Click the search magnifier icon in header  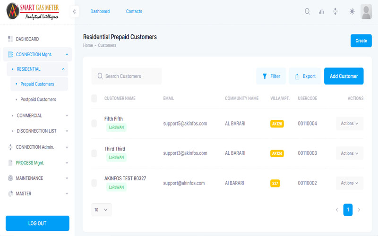(x=308, y=11)
